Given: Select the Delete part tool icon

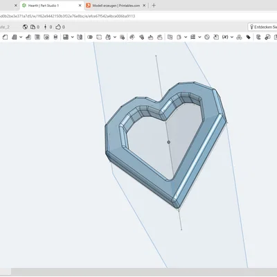Looking at the screenshot, I should point(123,37).
